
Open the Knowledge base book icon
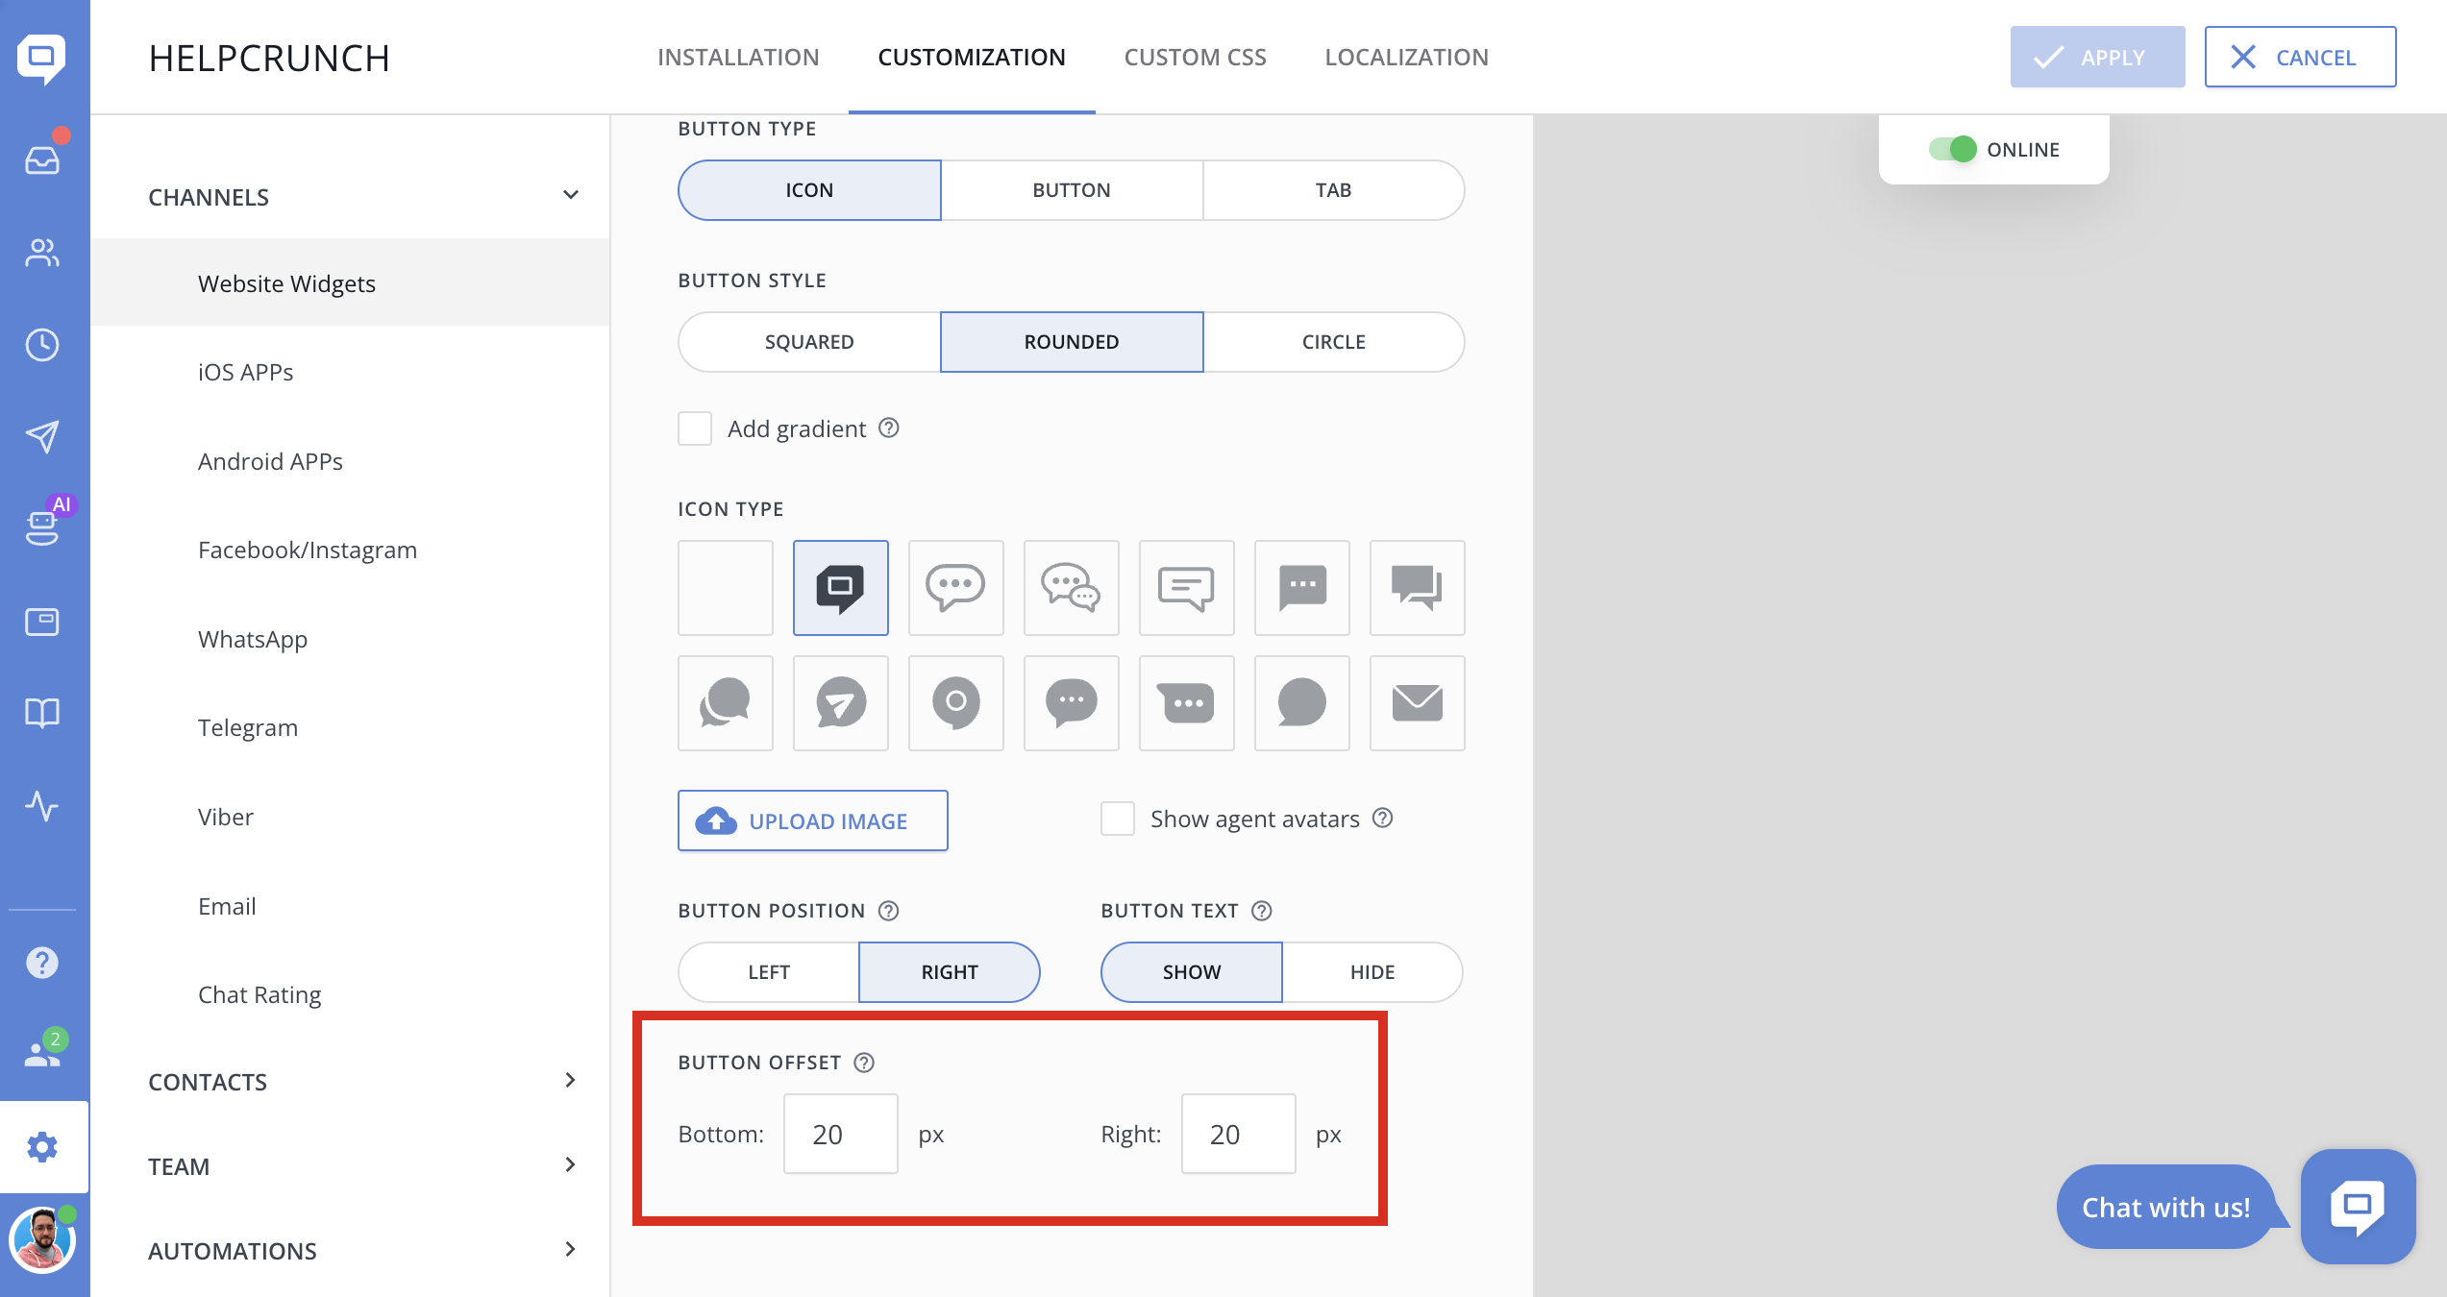point(42,713)
